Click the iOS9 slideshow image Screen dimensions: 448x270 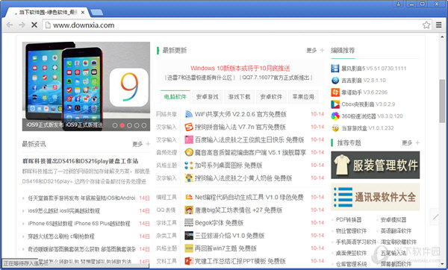click(x=86, y=87)
